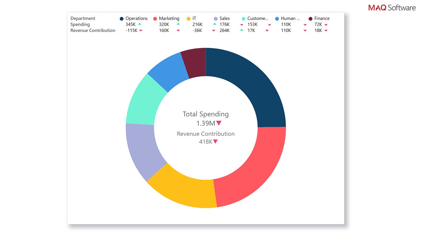Click the red down arrow for Customer revenue
421x237 pixels.
[x=267, y=31]
